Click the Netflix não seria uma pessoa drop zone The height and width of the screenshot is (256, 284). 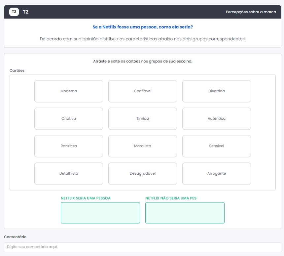click(x=185, y=213)
